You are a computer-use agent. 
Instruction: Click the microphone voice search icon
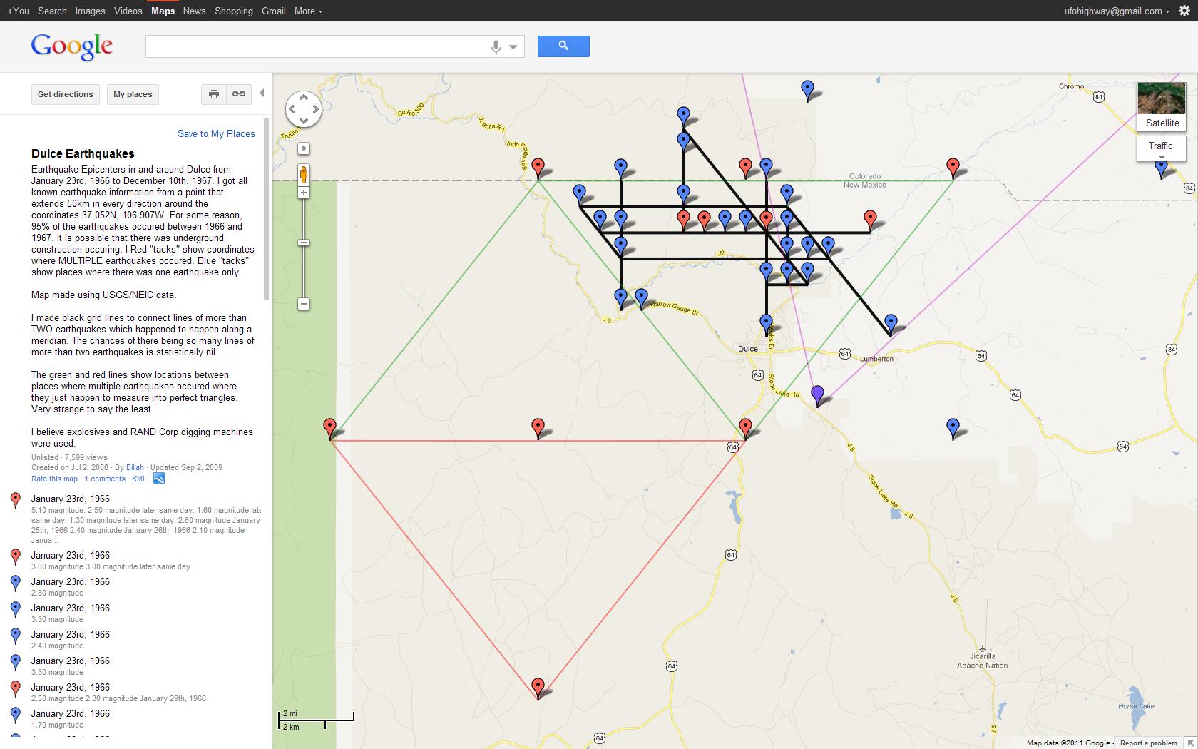[x=496, y=47]
